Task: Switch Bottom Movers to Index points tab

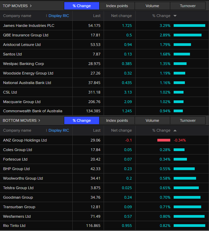Action: (x=117, y=120)
